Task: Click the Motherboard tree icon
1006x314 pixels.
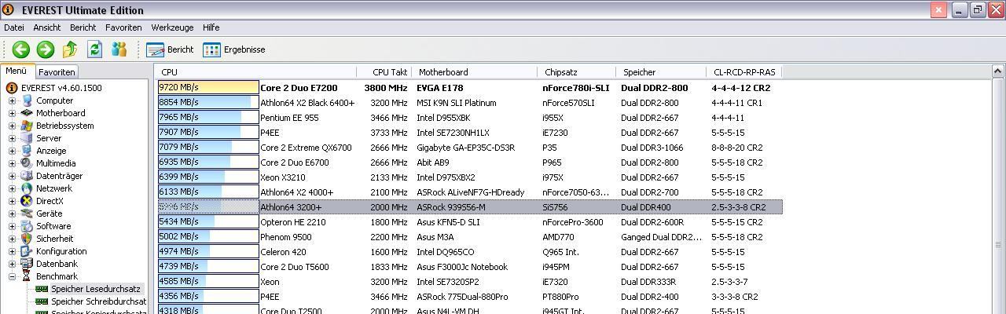Action: click(x=28, y=113)
